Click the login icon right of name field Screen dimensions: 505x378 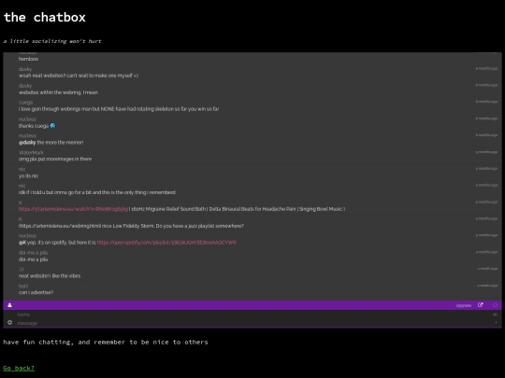(x=495, y=315)
